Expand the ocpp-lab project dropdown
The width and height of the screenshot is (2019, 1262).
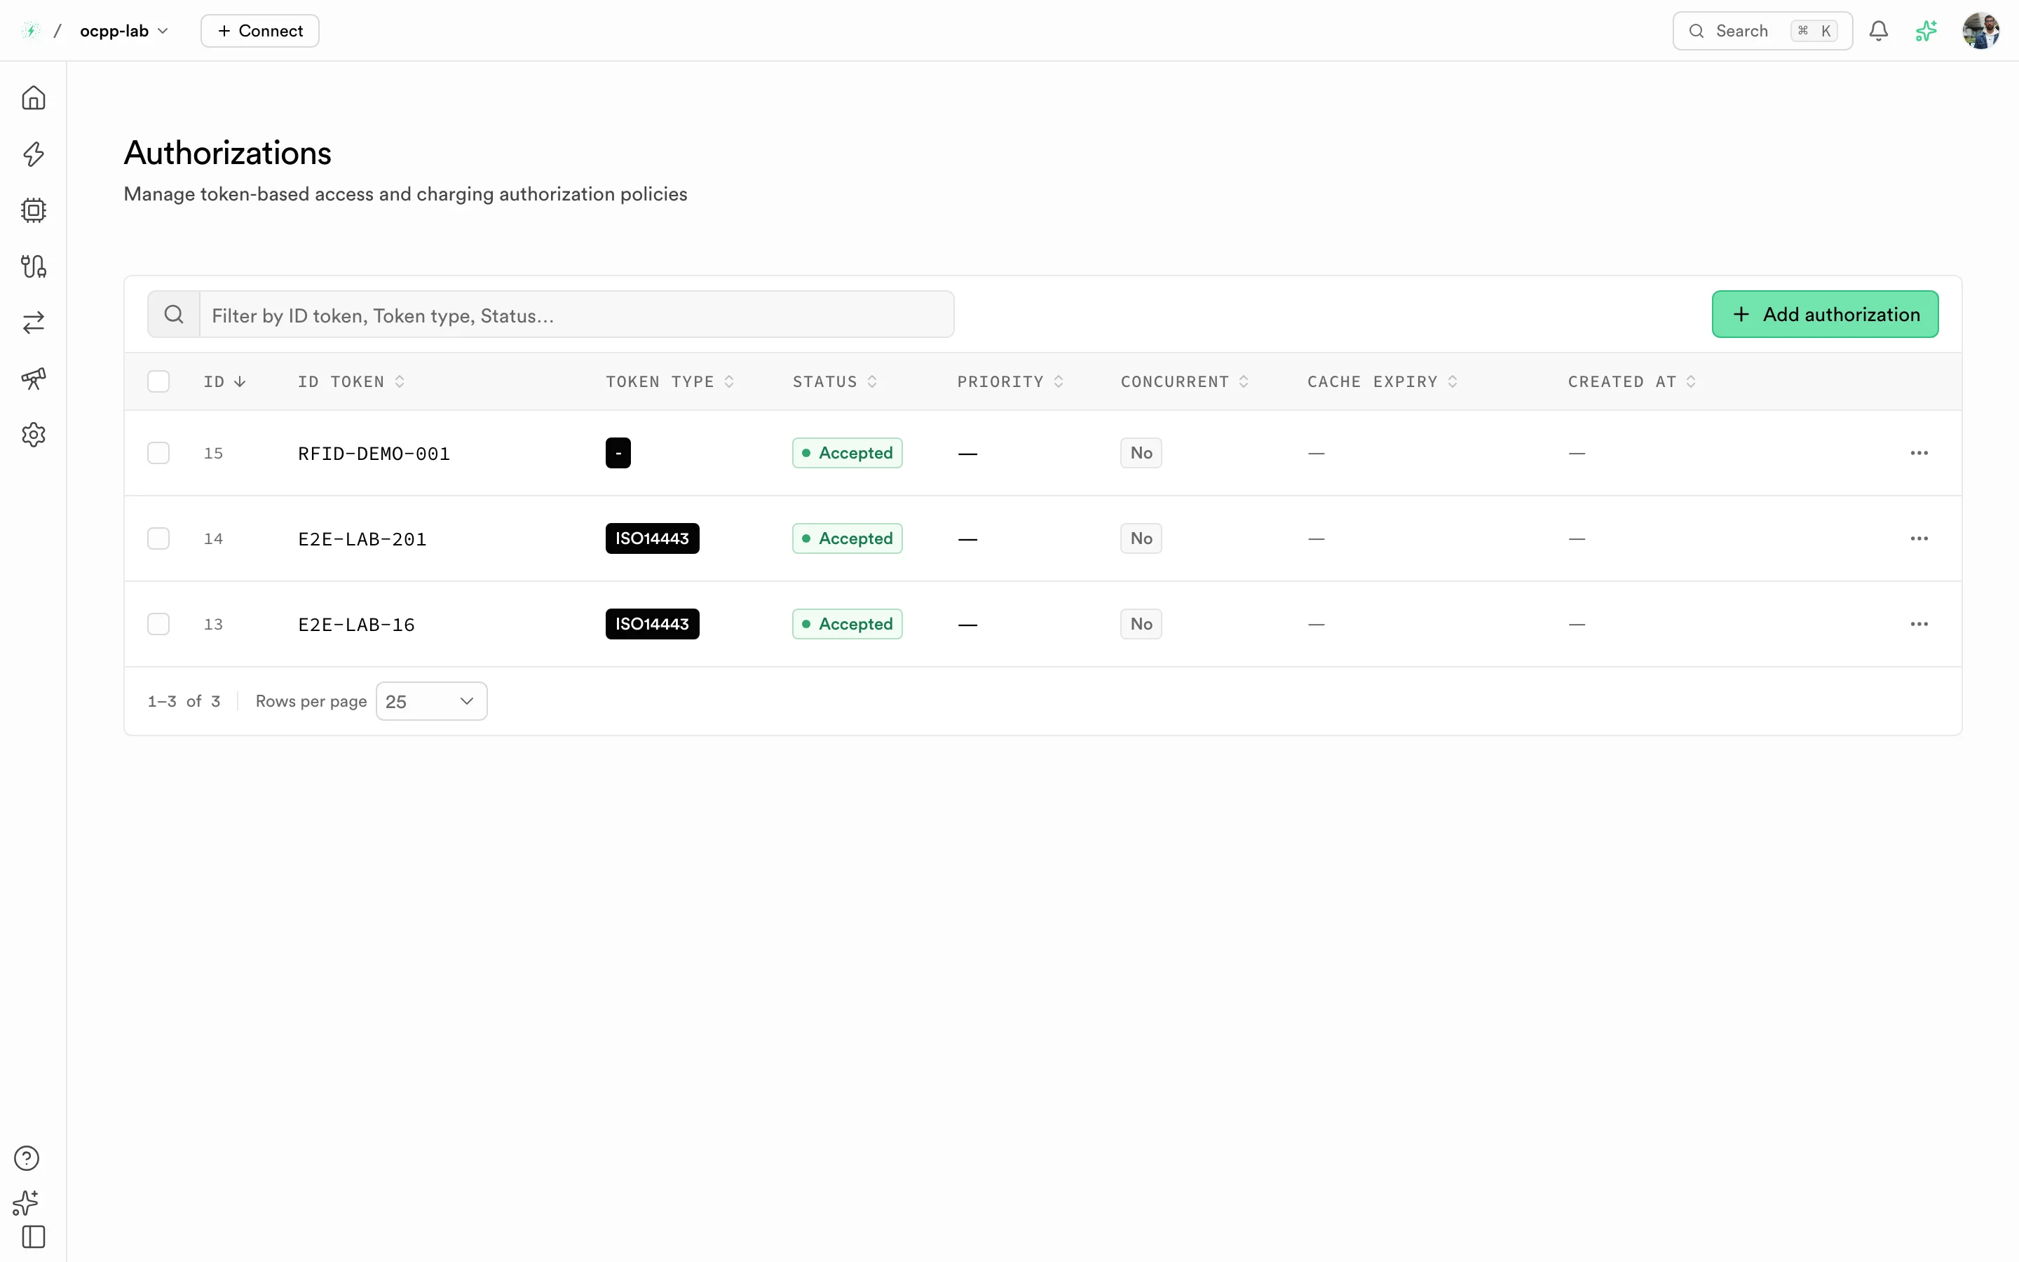coord(123,31)
